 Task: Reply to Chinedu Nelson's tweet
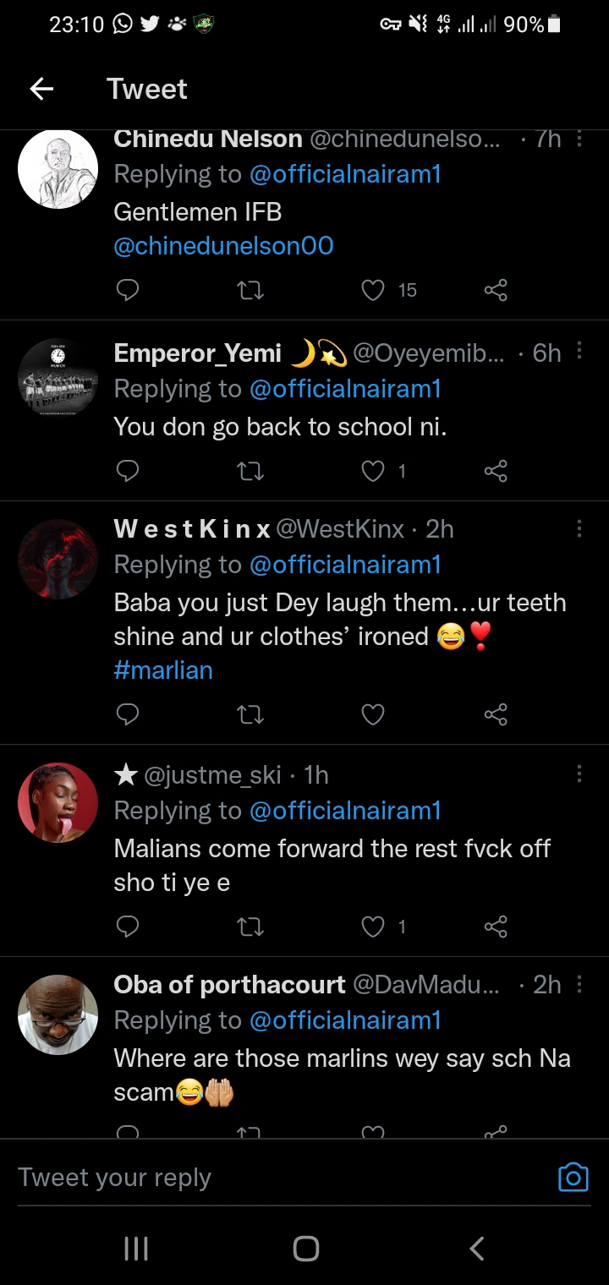127,291
